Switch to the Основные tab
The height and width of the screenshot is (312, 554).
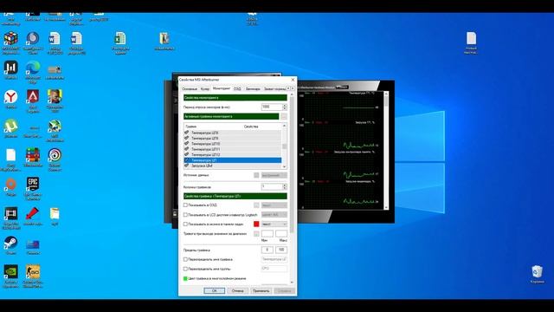click(190, 88)
